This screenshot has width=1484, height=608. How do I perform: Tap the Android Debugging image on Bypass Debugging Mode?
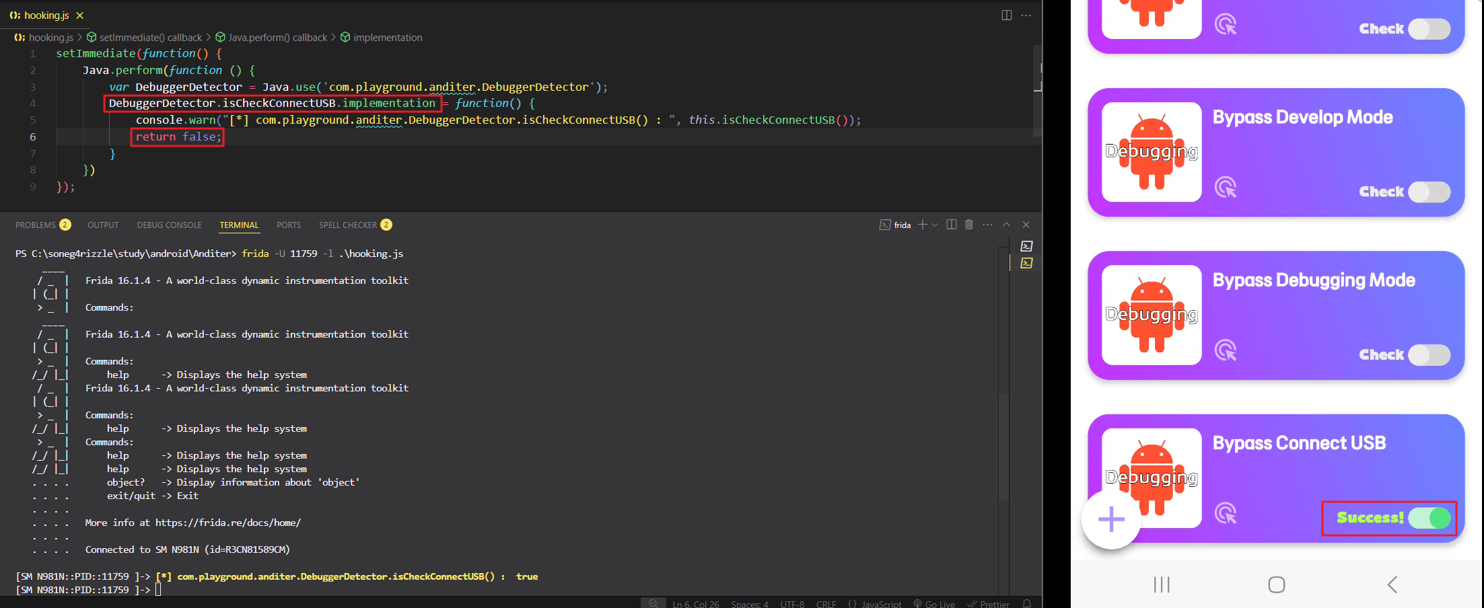pos(1152,315)
